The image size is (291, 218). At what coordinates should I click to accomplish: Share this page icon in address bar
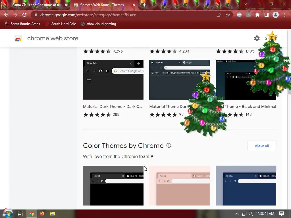pyautogui.click(x=219, y=15)
